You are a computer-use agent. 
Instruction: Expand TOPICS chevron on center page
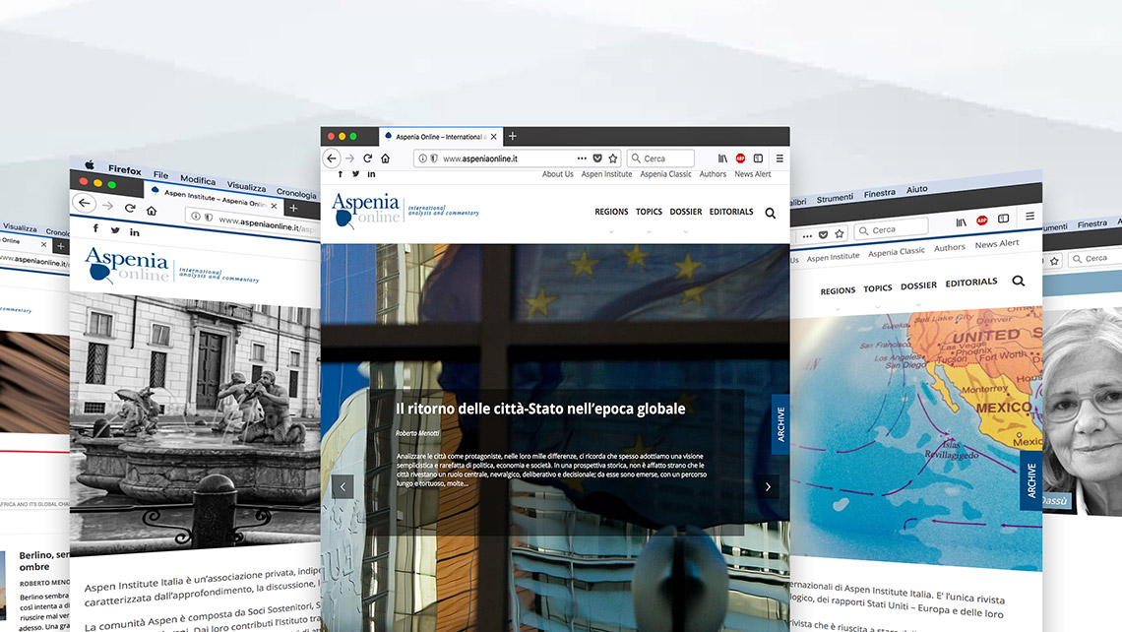coord(649,231)
